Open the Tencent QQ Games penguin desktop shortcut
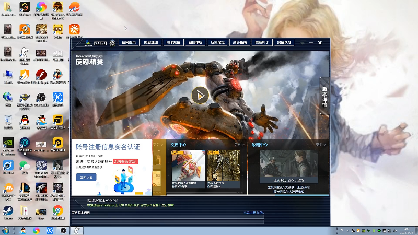This screenshot has width=418, height=235. tap(41, 122)
